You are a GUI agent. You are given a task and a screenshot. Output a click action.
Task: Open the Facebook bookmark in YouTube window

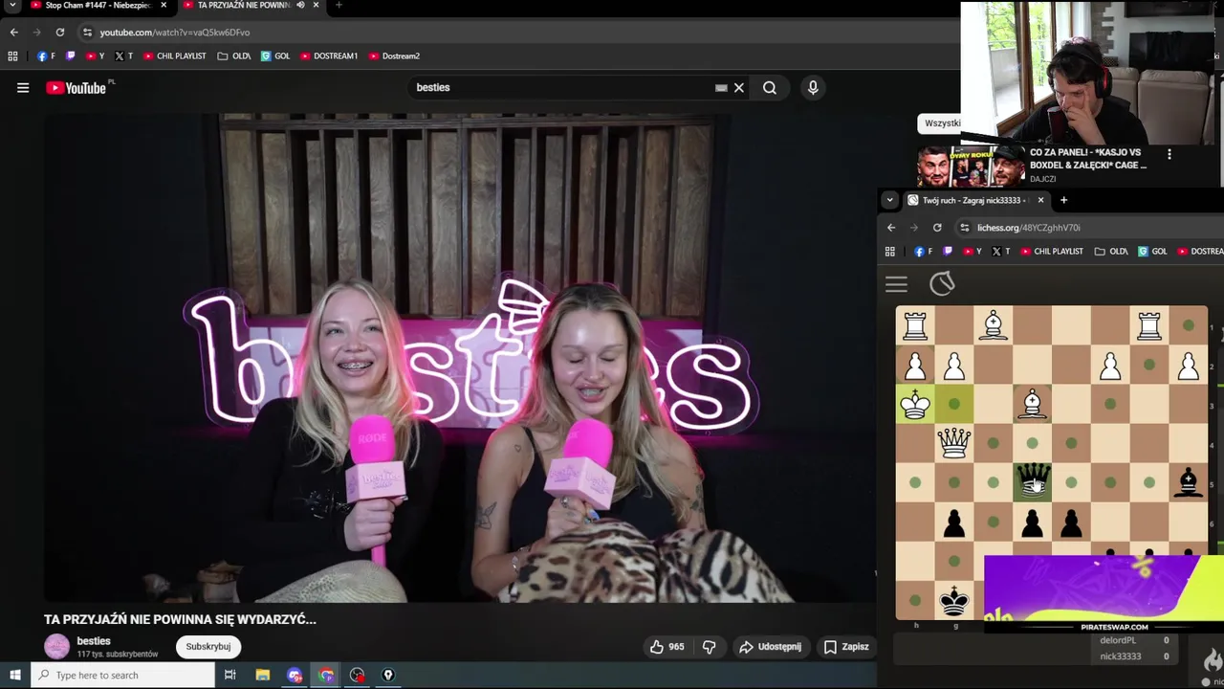coord(46,56)
